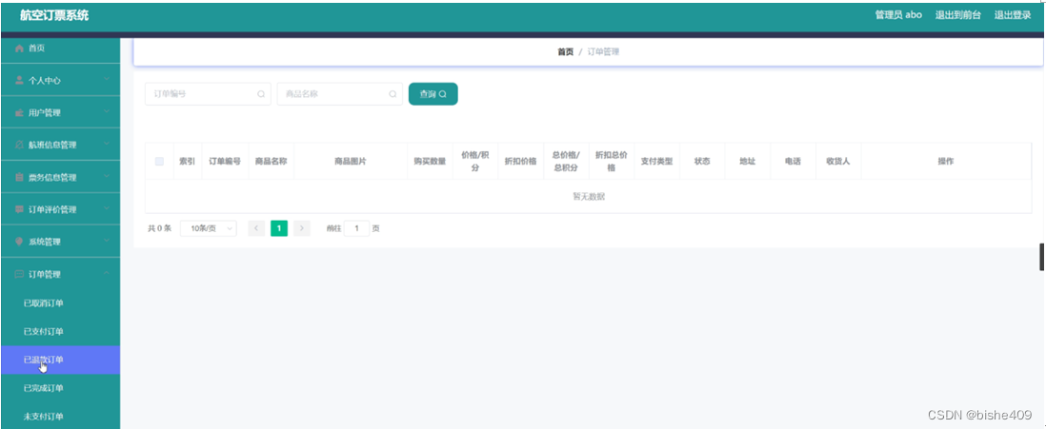Expand the 航班信息管理 menu chevron
Screen dimensions: 1046x429
click(107, 145)
